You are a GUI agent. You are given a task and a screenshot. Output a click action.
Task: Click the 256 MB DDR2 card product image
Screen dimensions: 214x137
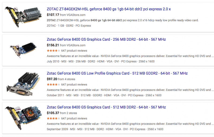[x=23, y=50]
